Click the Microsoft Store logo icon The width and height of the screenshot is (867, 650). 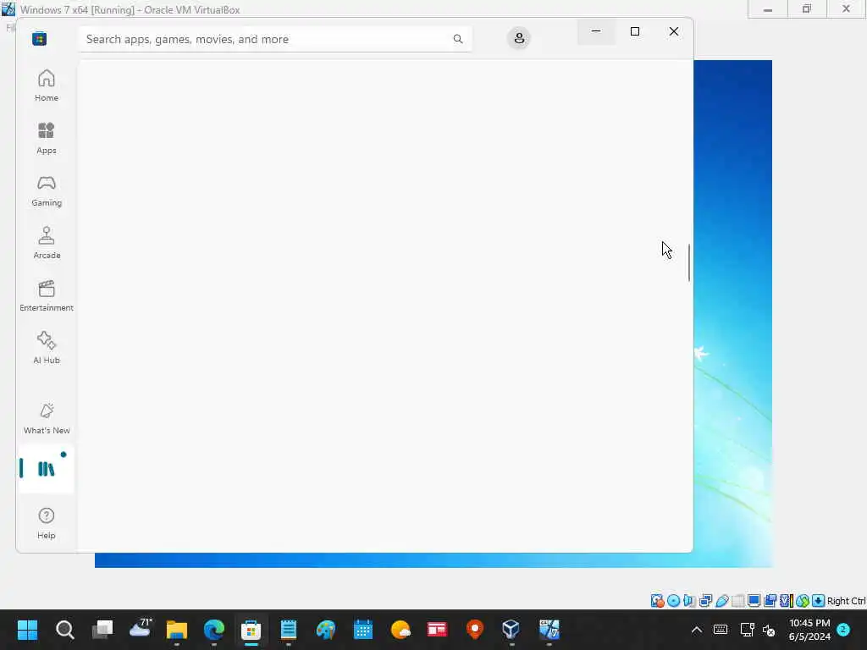coord(39,39)
